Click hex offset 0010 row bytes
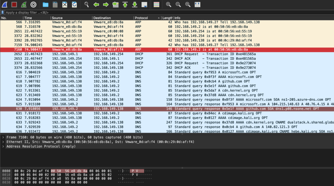The height and width of the screenshot is (186, 334). (x=63, y=175)
